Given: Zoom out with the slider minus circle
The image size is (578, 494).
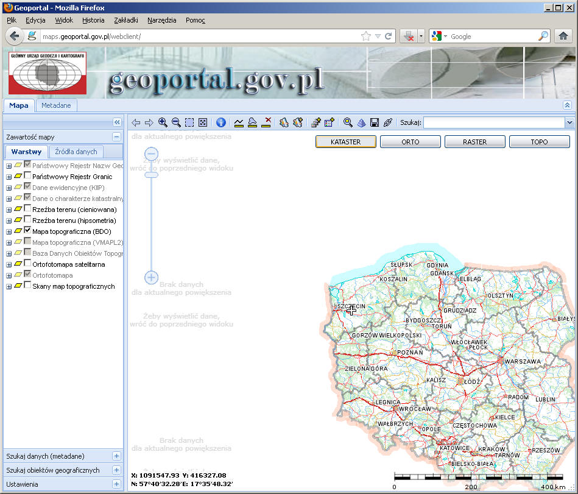Looking at the screenshot, I should (151, 153).
